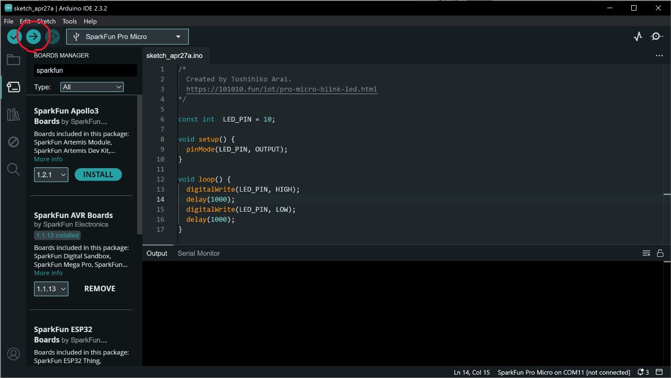671x378 pixels.
Task: Click the boards search field containing sparkfun
Action: coord(85,70)
